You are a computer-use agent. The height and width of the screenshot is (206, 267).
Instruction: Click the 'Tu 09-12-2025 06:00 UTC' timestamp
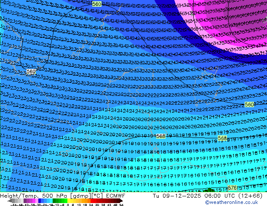pyautogui.click(x=194, y=196)
